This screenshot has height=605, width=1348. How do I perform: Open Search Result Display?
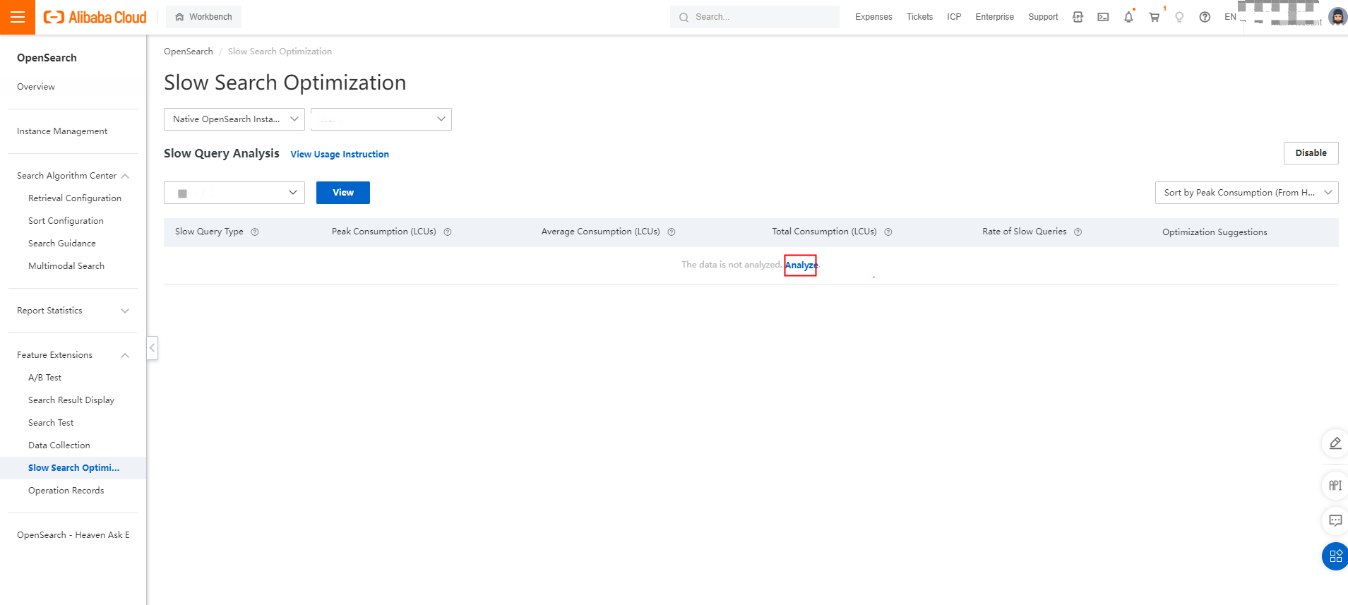coord(71,400)
